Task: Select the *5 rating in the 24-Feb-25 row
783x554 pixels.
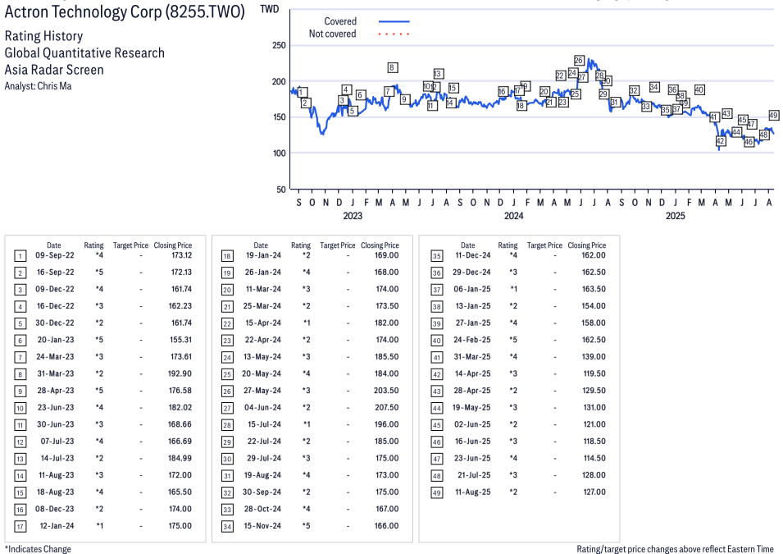Action: (513, 340)
